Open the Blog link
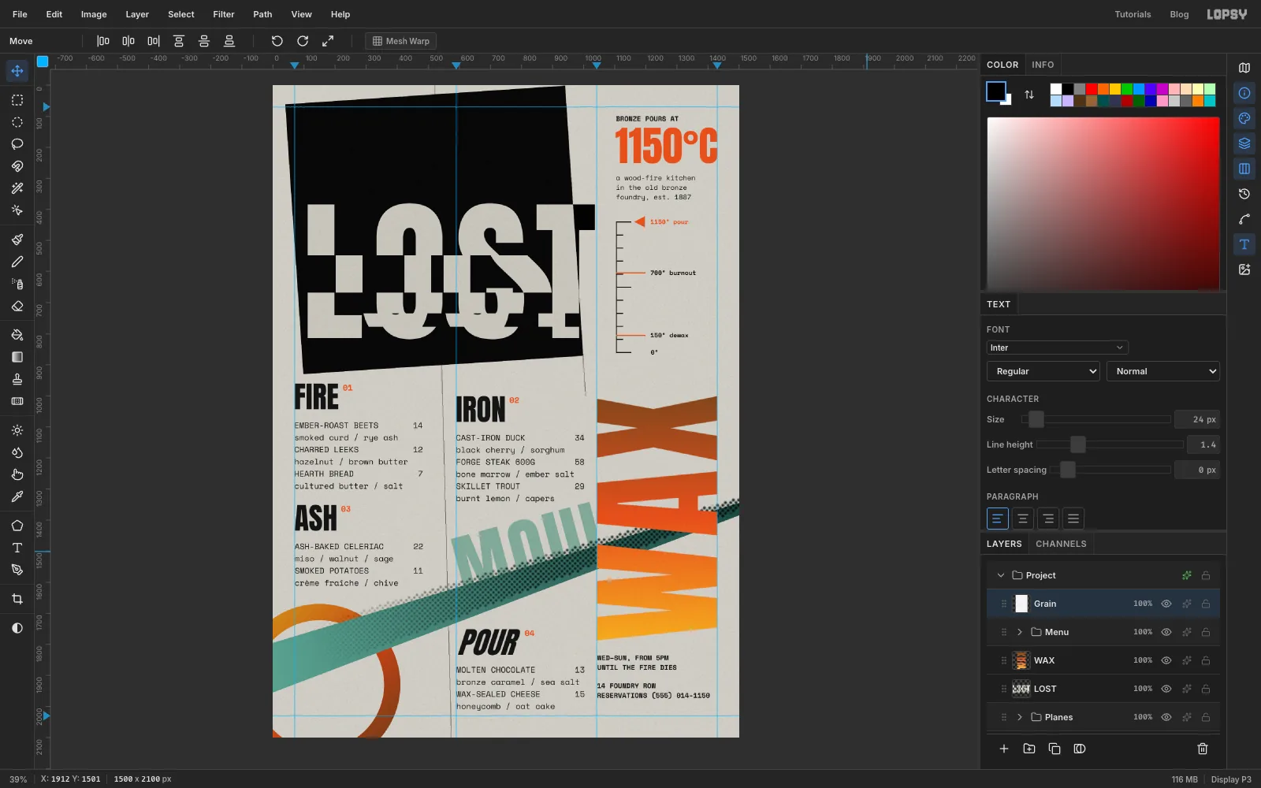Viewport: 1261px width, 788px height. tap(1179, 14)
